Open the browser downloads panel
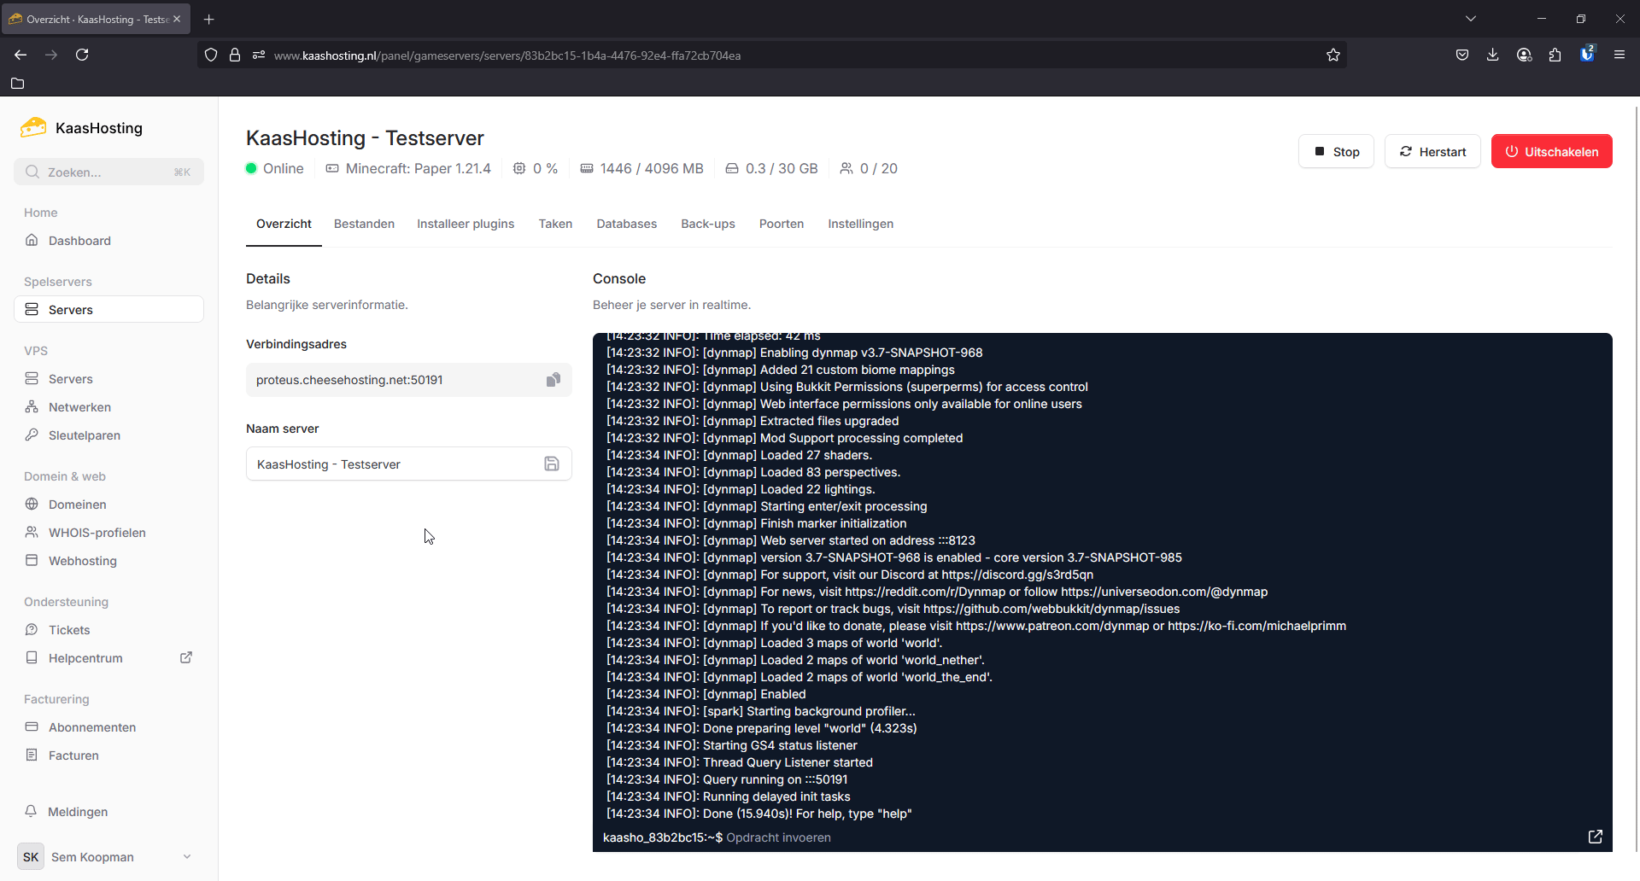Image resolution: width=1640 pixels, height=881 pixels. (1492, 55)
